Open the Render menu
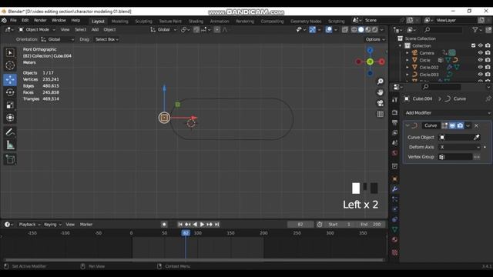Screen dimensions: 493x277 tap(40, 20)
